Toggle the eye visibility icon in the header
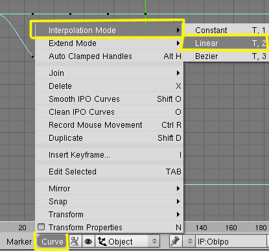The height and width of the screenshot is (251, 269). (x=88, y=241)
